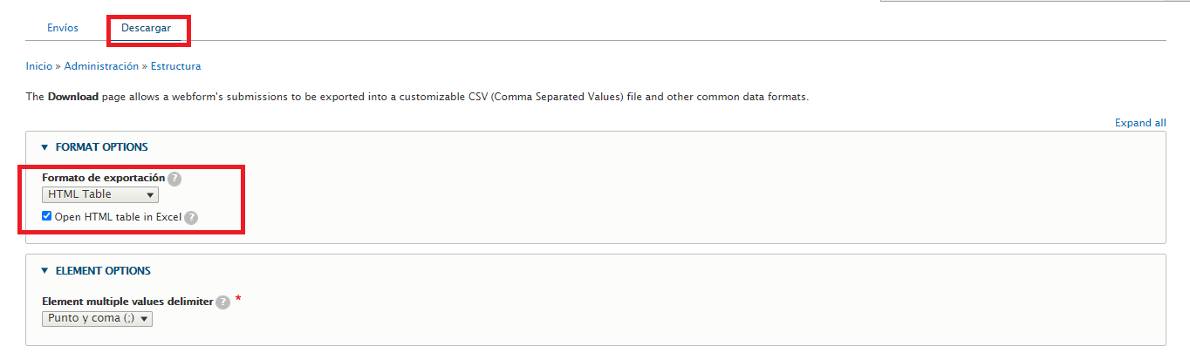Click help icon for Element multiple values delimiter

point(223,302)
